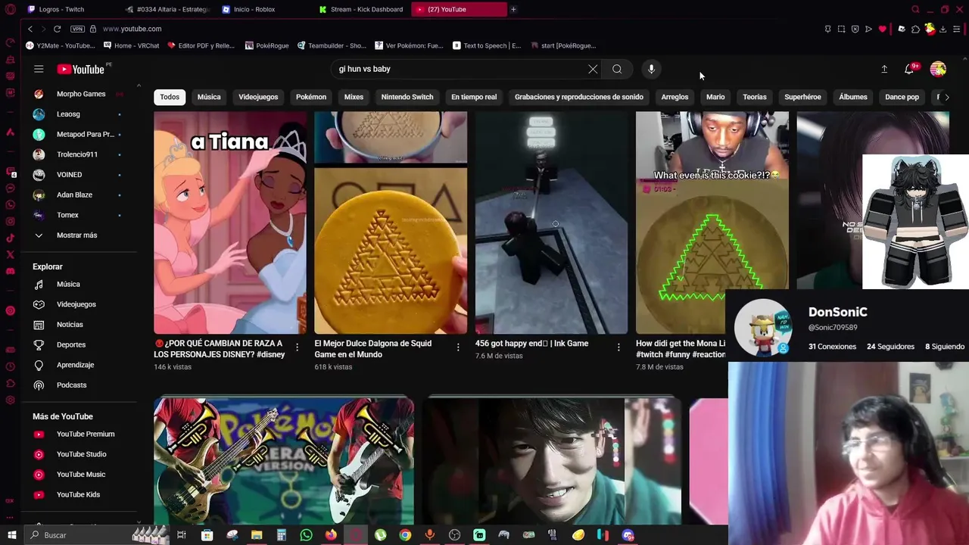Screen dimensions: 969x545
Task: Open options menu for Dalgona Squid Game short
Action: point(457,347)
